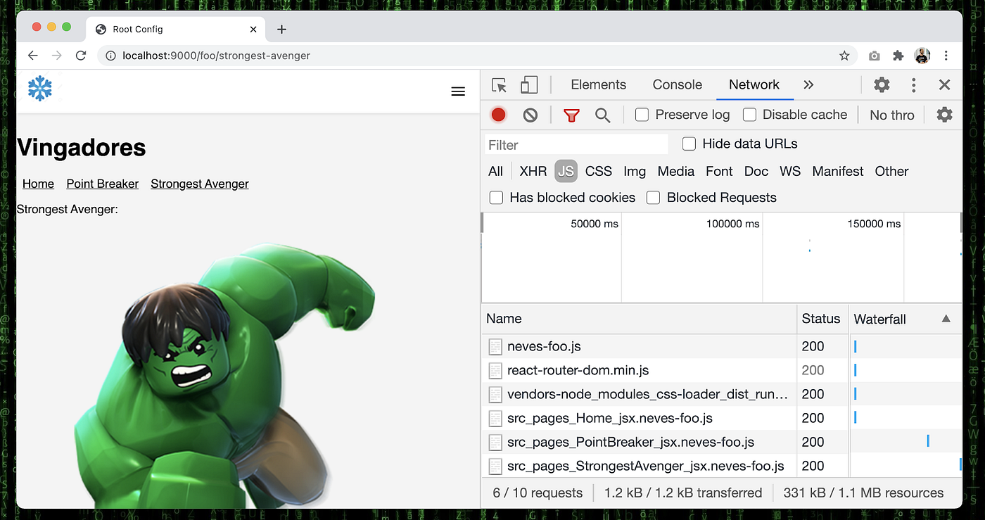This screenshot has height=520, width=985.
Task: Filter requests by Media
Action: coord(676,171)
